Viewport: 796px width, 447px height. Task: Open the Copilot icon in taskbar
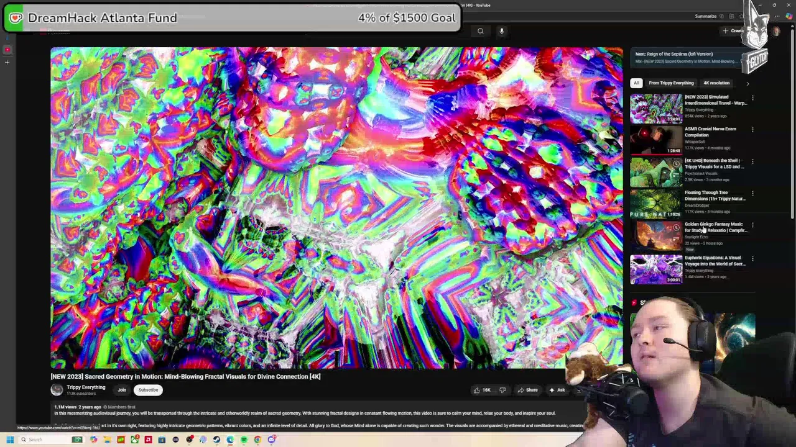point(93,440)
